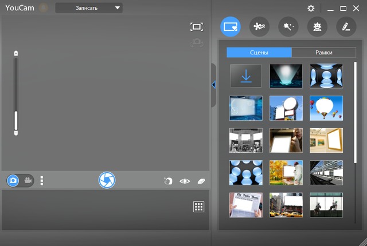367x246 pixels.
Task: Open the avatar effects category
Action: click(317, 26)
